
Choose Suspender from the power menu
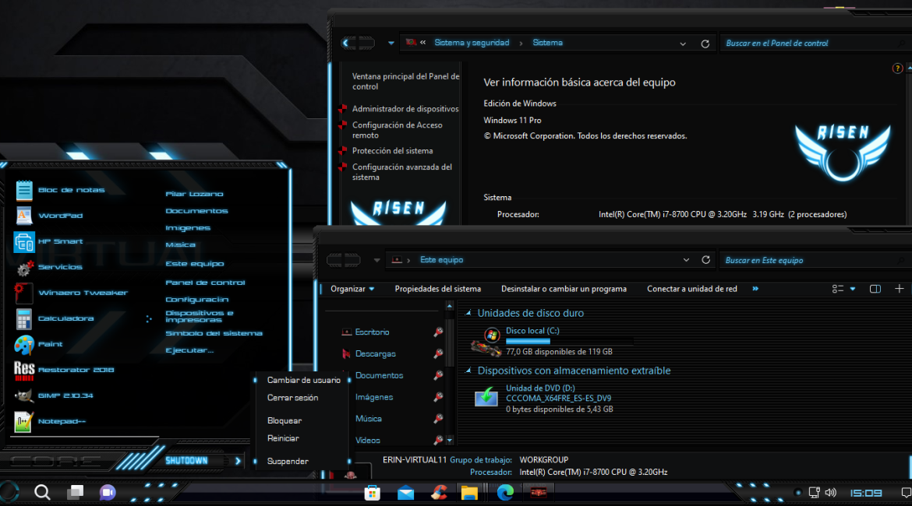click(288, 461)
